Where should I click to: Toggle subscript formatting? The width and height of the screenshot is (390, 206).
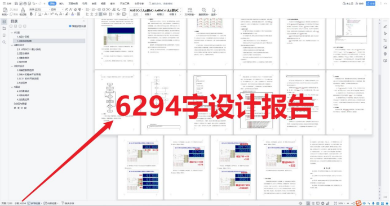click(56, 14)
